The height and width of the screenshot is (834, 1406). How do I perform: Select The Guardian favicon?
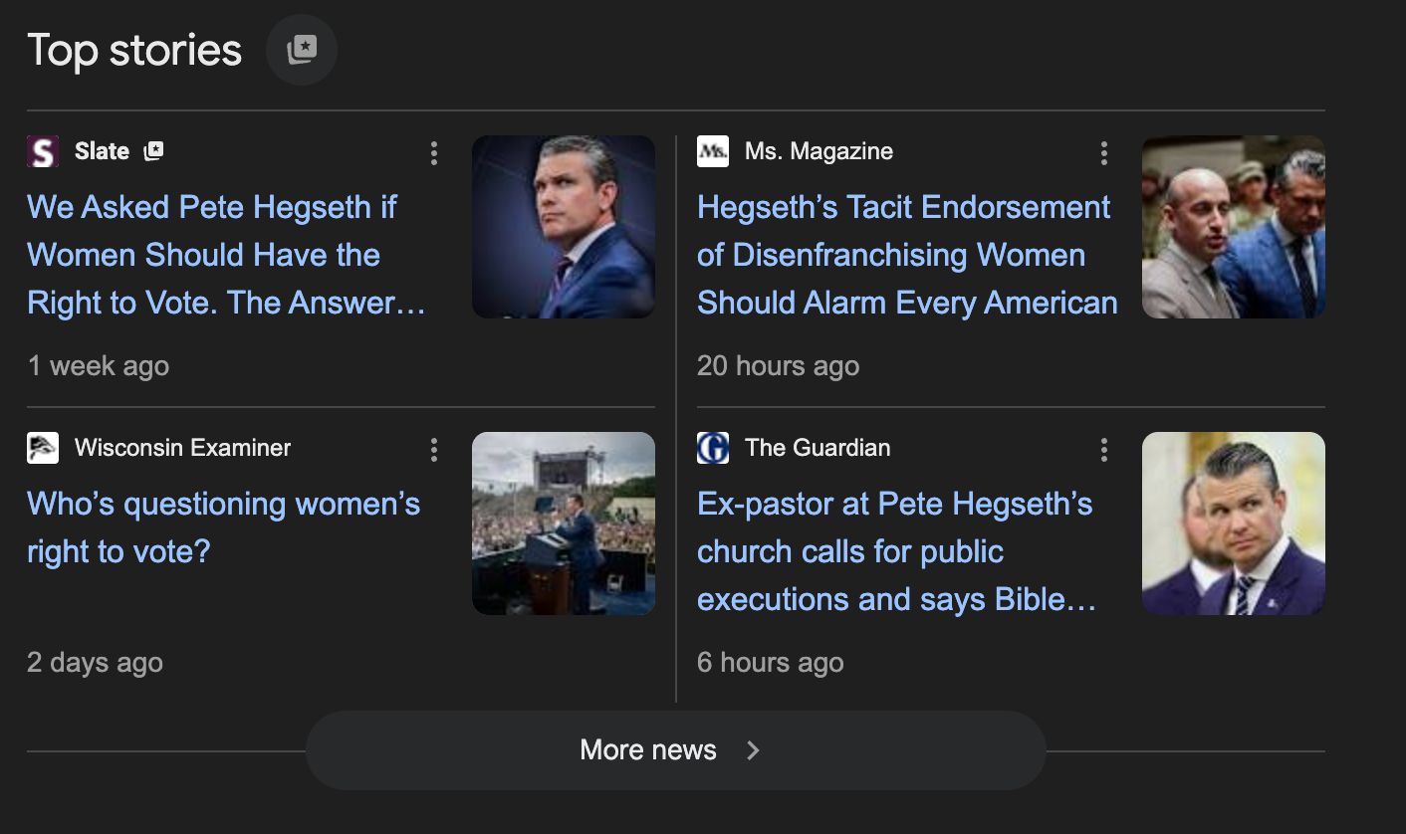tap(711, 448)
